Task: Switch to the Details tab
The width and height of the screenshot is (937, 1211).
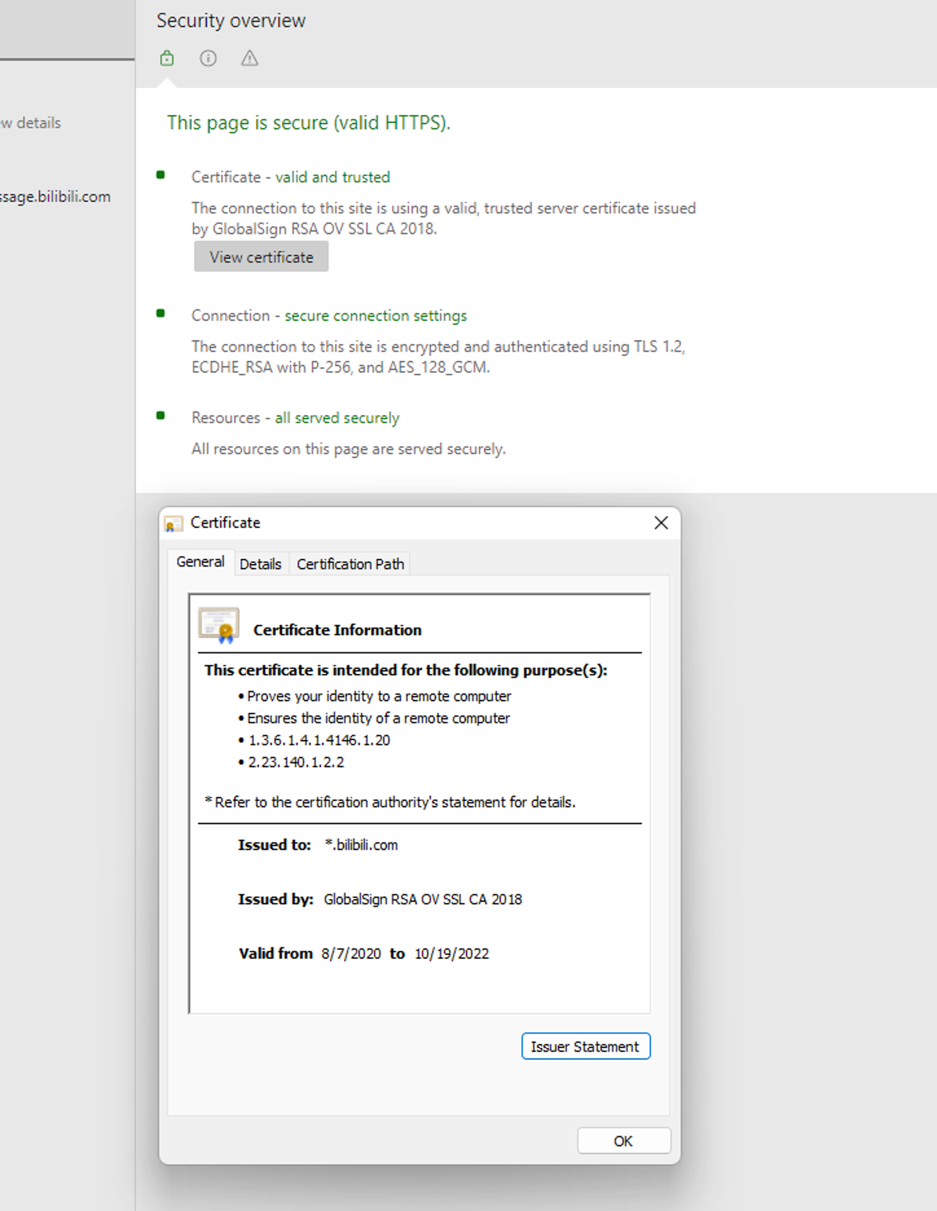Action: [x=260, y=564]
